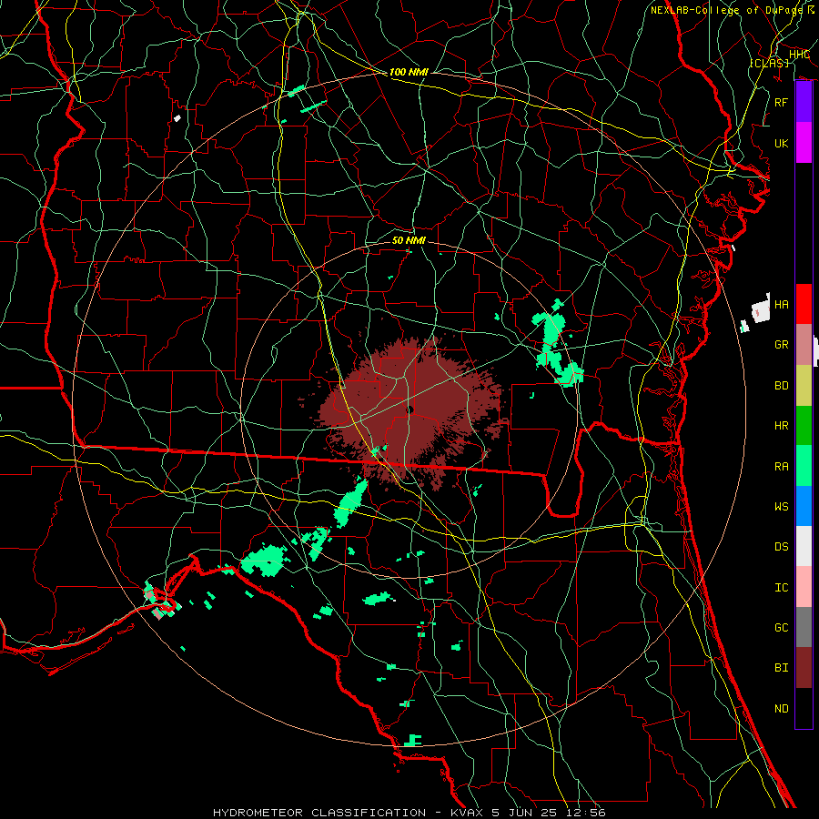Click the BI legend label
The image size is (819, 819).
pyautogui.click(x=782, y=668)
